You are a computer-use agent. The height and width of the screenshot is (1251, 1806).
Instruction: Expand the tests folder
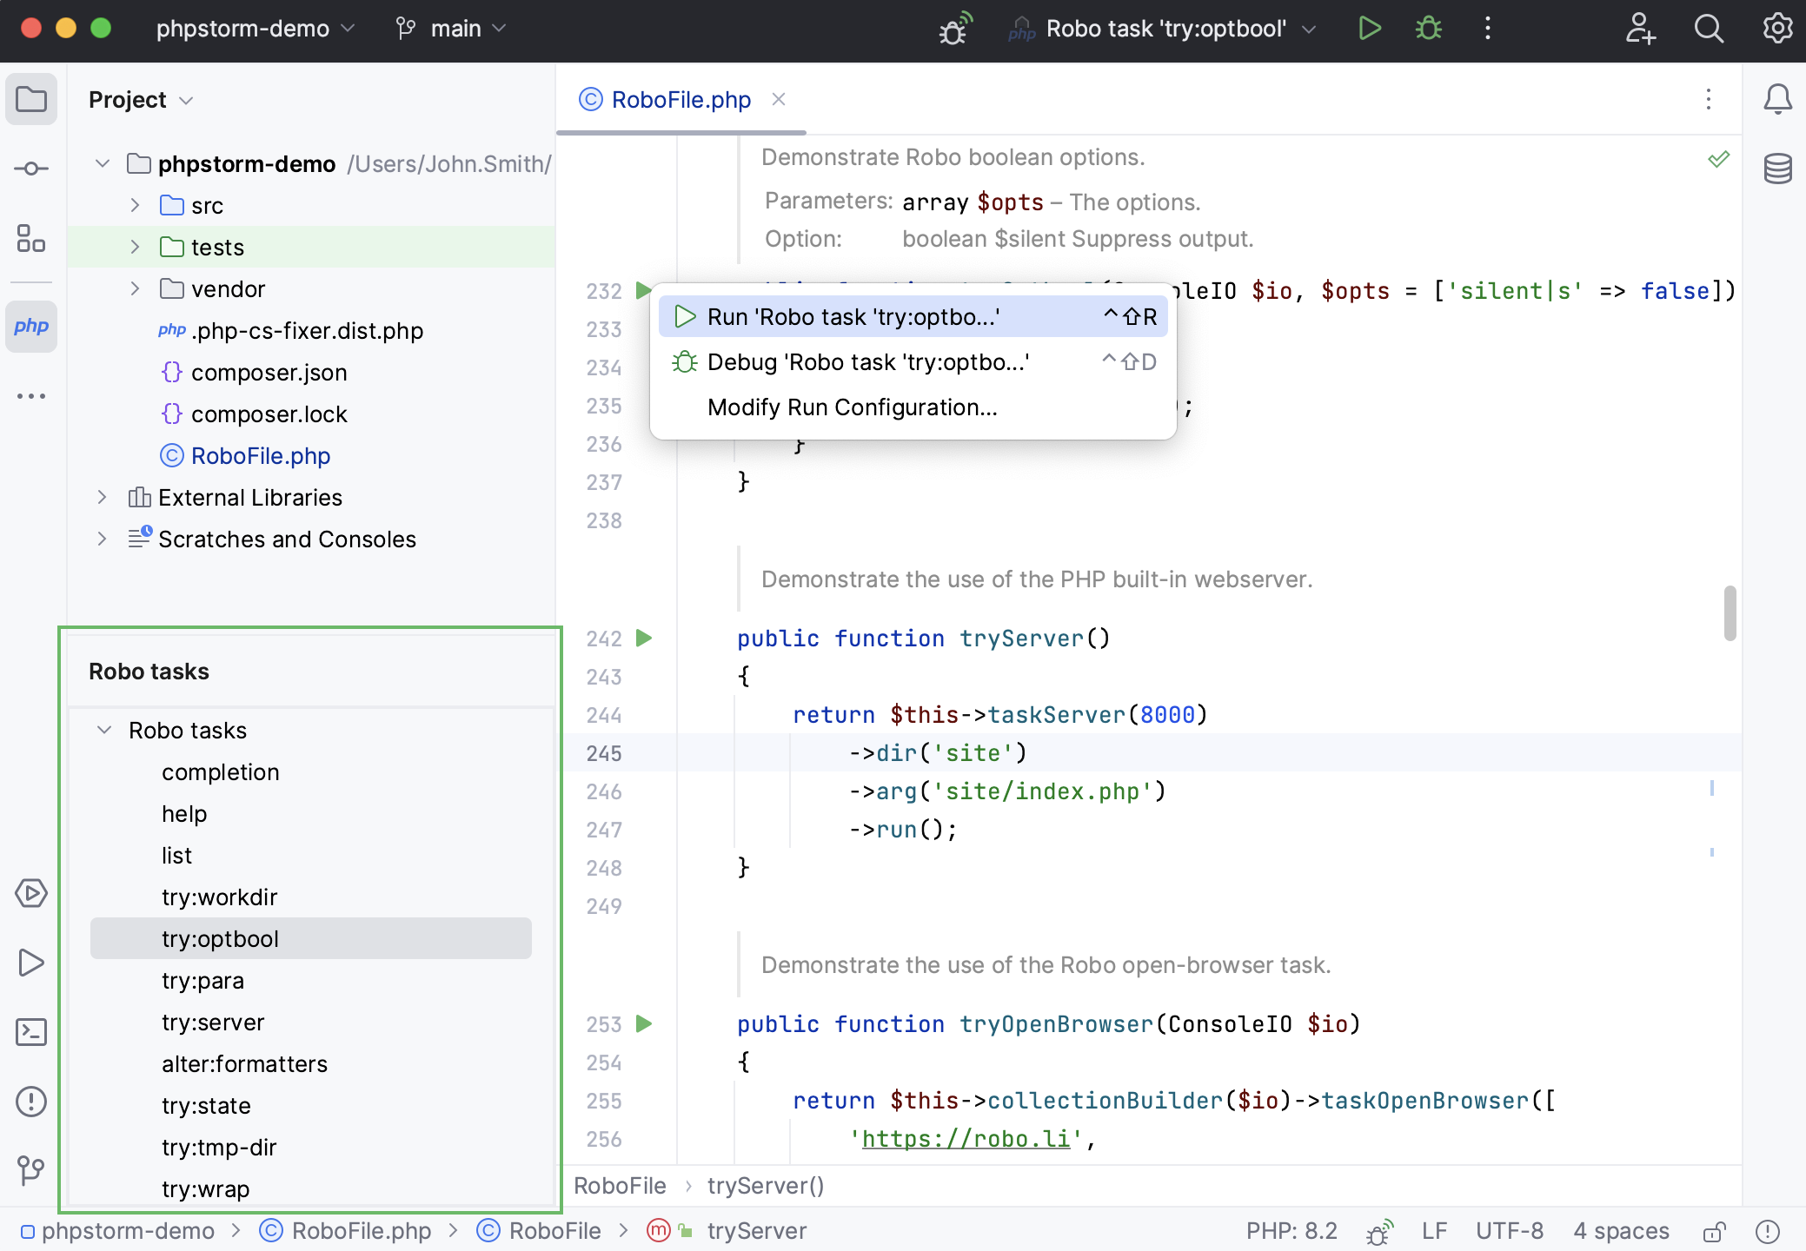tap(135, 247)
